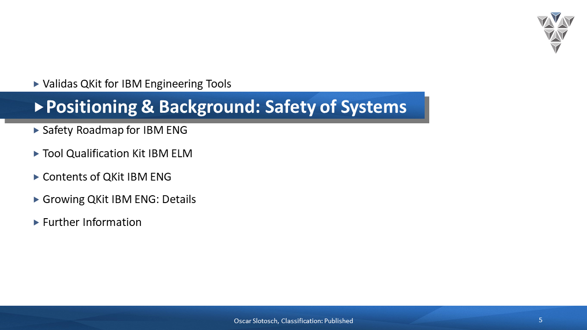587x330 pixels.
Task: Open 'Tool Qualification Kit IBM ELM' agenda entry
Action: click(117, 154)
